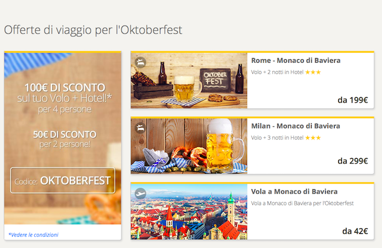
Task: Click the Munich city skyline photo
Action: tap(189, 212)
